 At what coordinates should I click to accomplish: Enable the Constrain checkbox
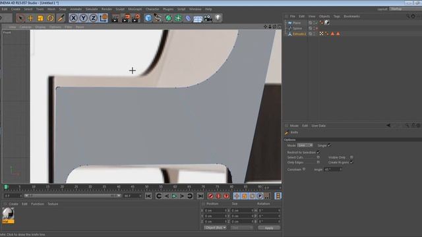[x=304, y=169]
